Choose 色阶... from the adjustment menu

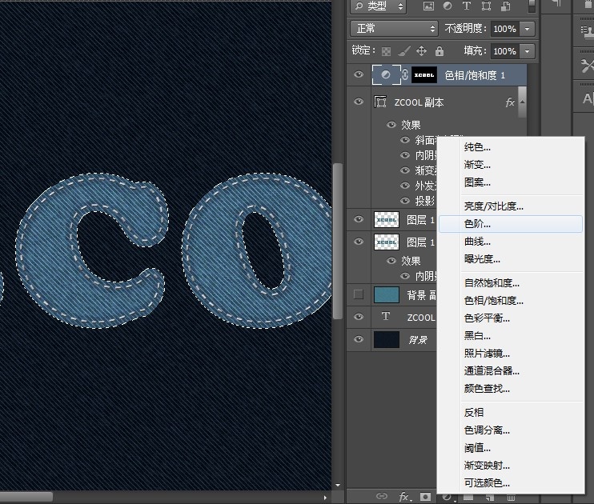pyautogui.click(x=478, y=224)
